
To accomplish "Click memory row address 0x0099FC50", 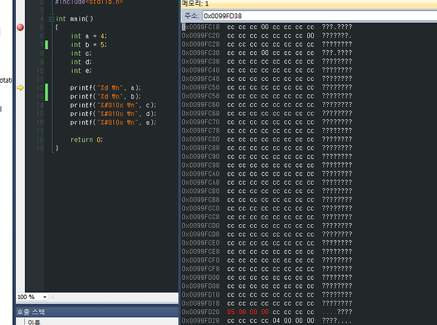I will point(201,87).
